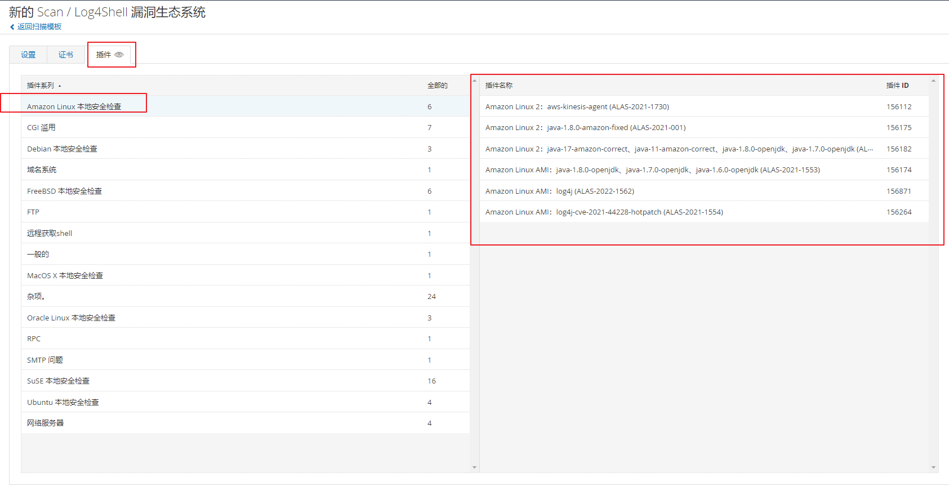Open the log4j (ALAS-2022-1562) plugin row
Image resolution: width=949 pixels, height=486 pixels.
[x=559, y=191]
